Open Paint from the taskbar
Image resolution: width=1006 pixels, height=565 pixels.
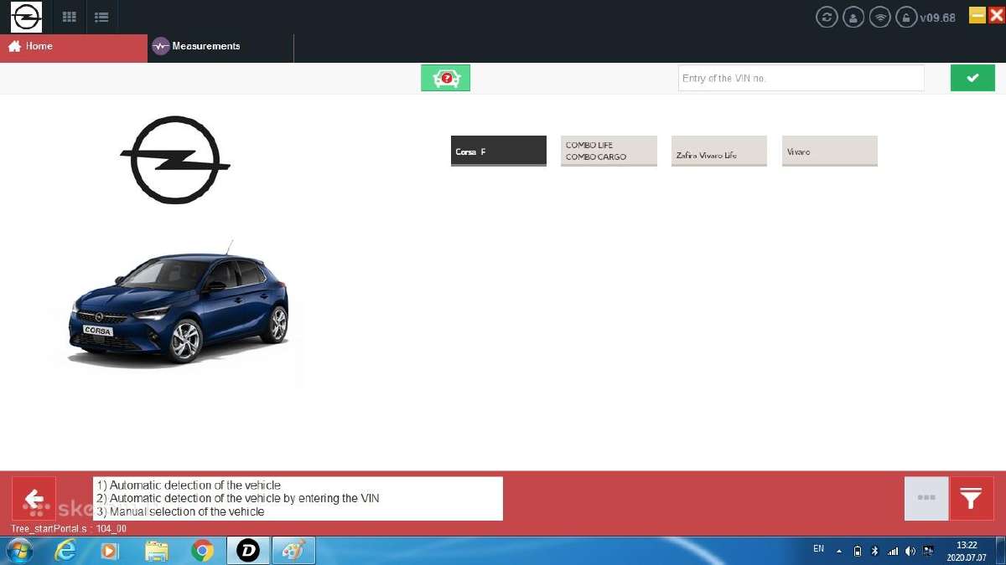tap(293, 551)
